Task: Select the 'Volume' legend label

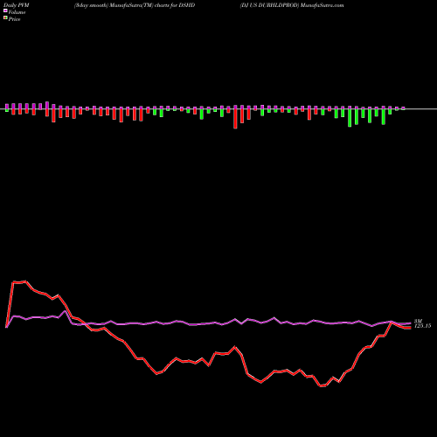Action: [17, 12]
